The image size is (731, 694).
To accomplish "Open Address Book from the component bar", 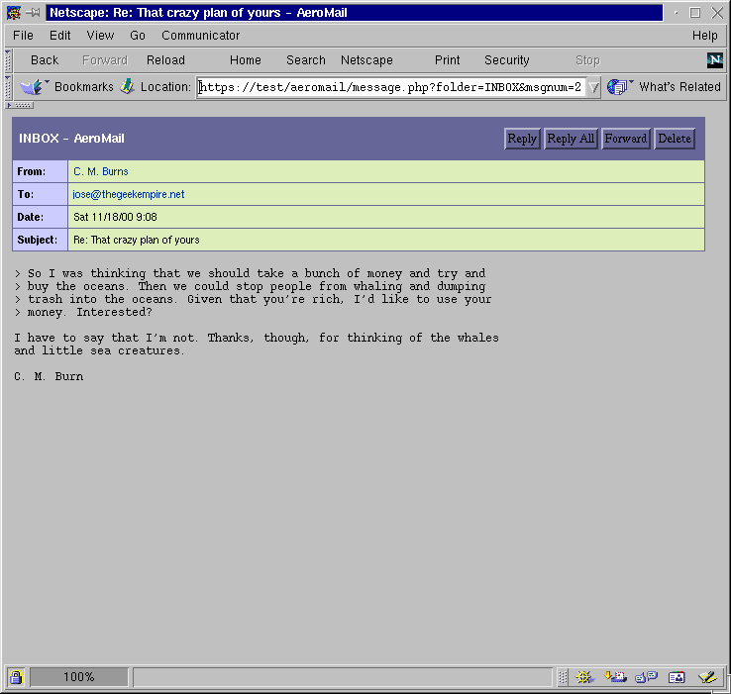I will (677, 677).
